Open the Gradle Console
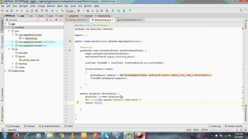This screenshot has width=248, height=139. [233, 126]
